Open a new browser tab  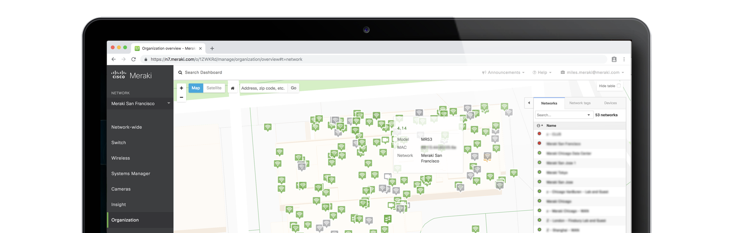(212, 48)
